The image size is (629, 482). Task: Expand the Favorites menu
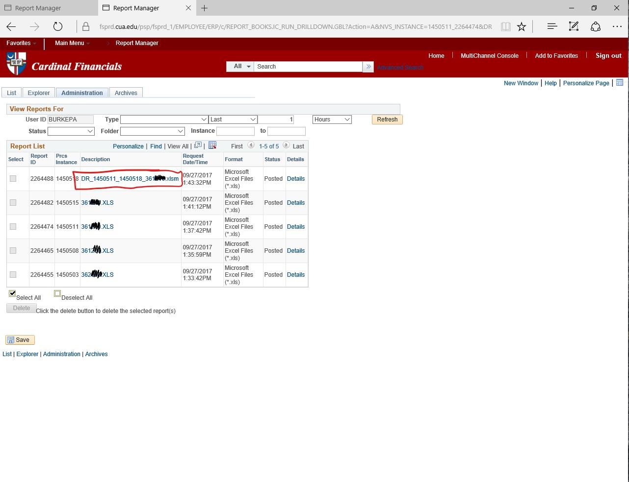[x=21, y=43]
